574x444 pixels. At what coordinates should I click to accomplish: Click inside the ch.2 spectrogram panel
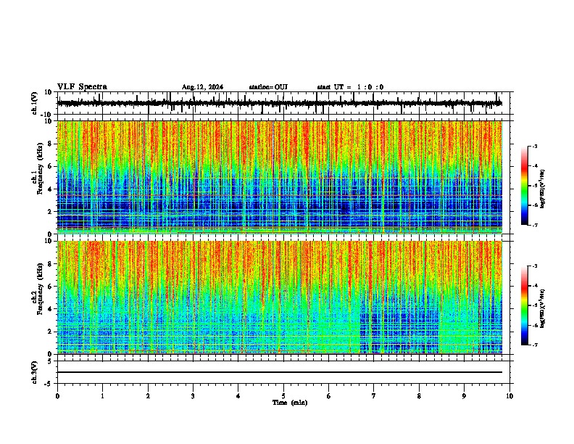tap(280, 297)
